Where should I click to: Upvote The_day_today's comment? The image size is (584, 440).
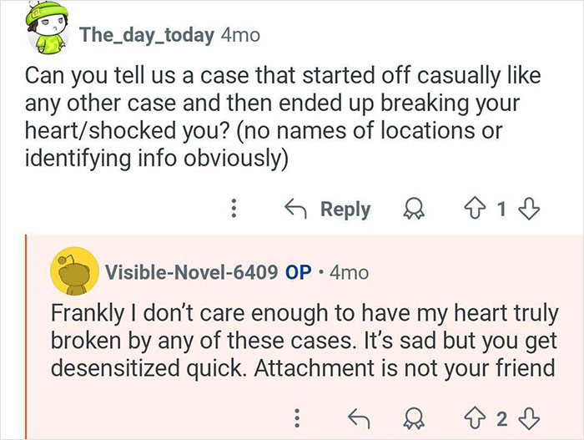477,209
